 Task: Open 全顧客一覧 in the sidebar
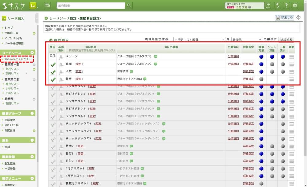11,33
